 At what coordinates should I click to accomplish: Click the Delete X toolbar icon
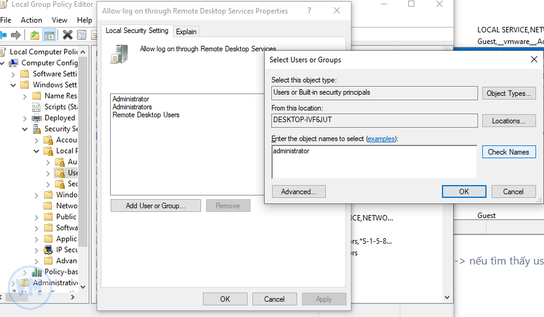click(67, 35)
